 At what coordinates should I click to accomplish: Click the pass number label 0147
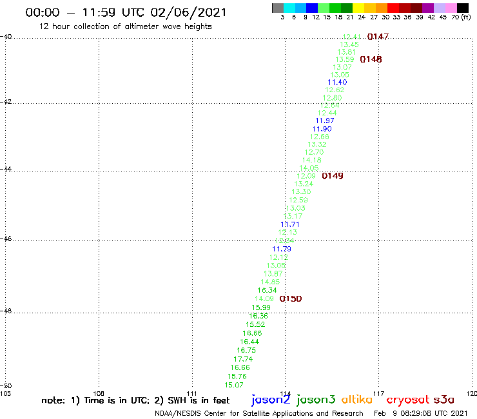(x=378, y=37)
